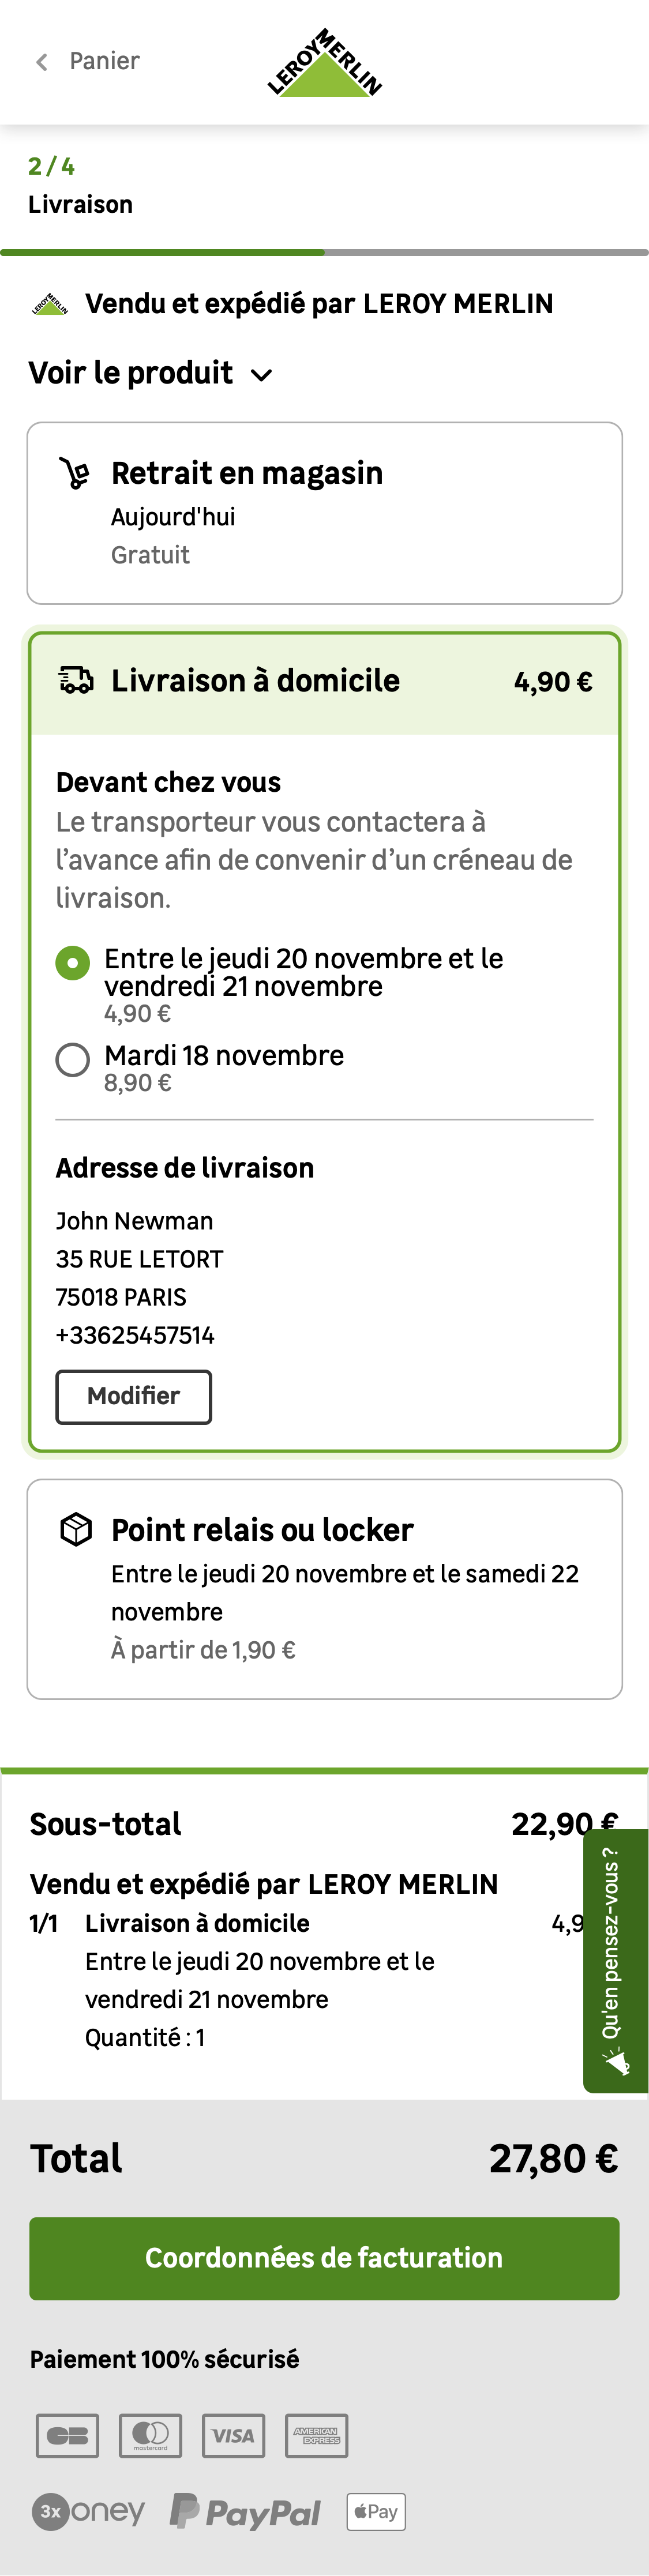The width and height of the screenshot is (649, 2576).
Task: Click the Leroy Merlin header logo
Action: [324, 63]
